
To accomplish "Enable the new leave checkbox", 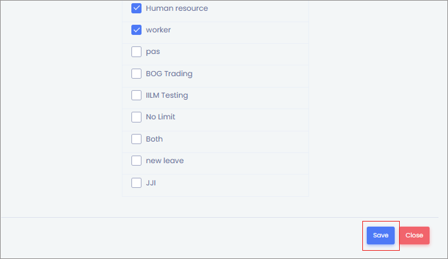I will 136,161.
